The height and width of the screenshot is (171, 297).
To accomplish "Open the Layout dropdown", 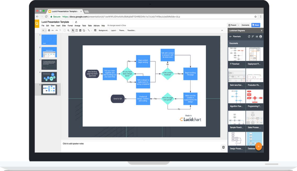I will [114, 30].
